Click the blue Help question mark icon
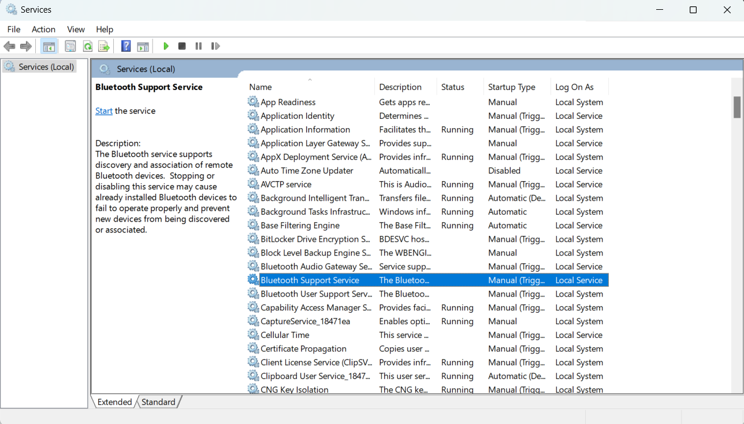744x424 pixels. tap(126, 46)
